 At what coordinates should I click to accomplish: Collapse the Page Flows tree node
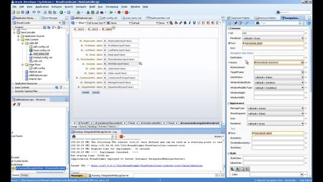[22, 65]
